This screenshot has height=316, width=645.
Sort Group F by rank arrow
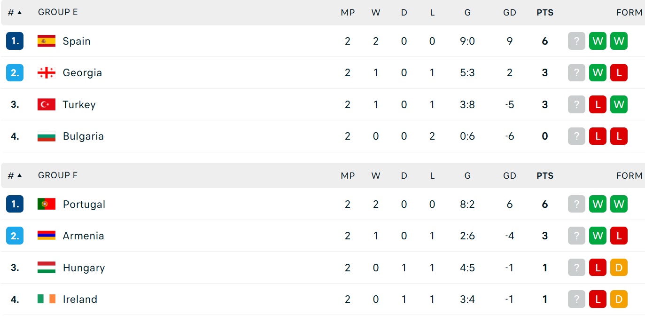point(19,175)
